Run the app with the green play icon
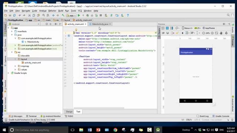The height and width of the screenshot is (133, 237). [79, 16]
